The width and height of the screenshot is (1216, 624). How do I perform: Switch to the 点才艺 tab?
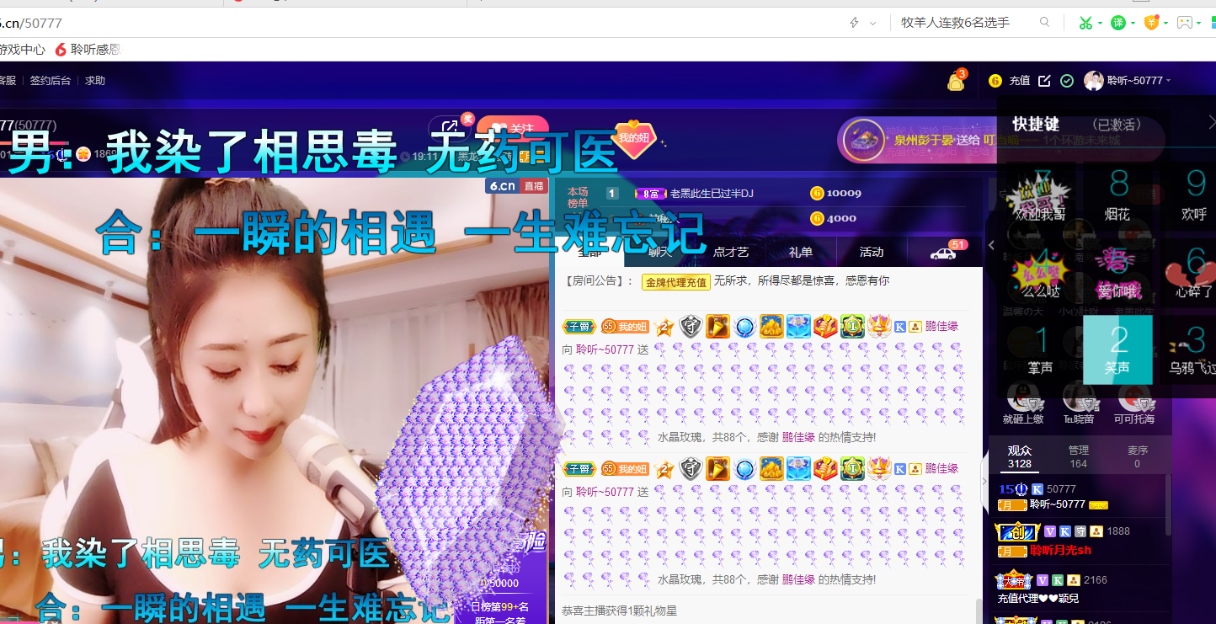[730, 252]
